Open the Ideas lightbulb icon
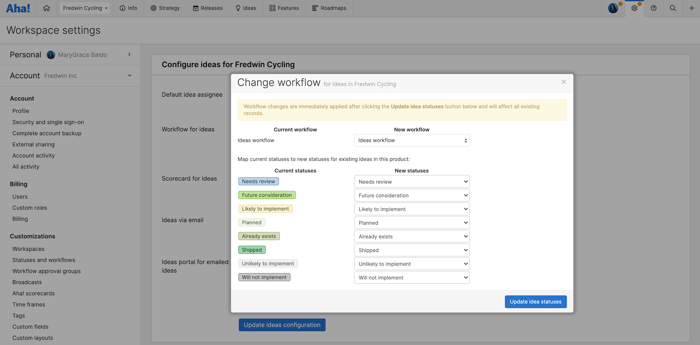This screenshot has height=345, width=700. point(246,8)
